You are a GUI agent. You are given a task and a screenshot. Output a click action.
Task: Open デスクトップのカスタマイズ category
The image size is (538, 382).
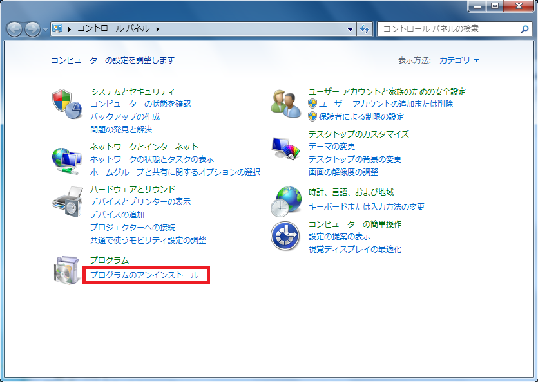[x=358, y=134]
